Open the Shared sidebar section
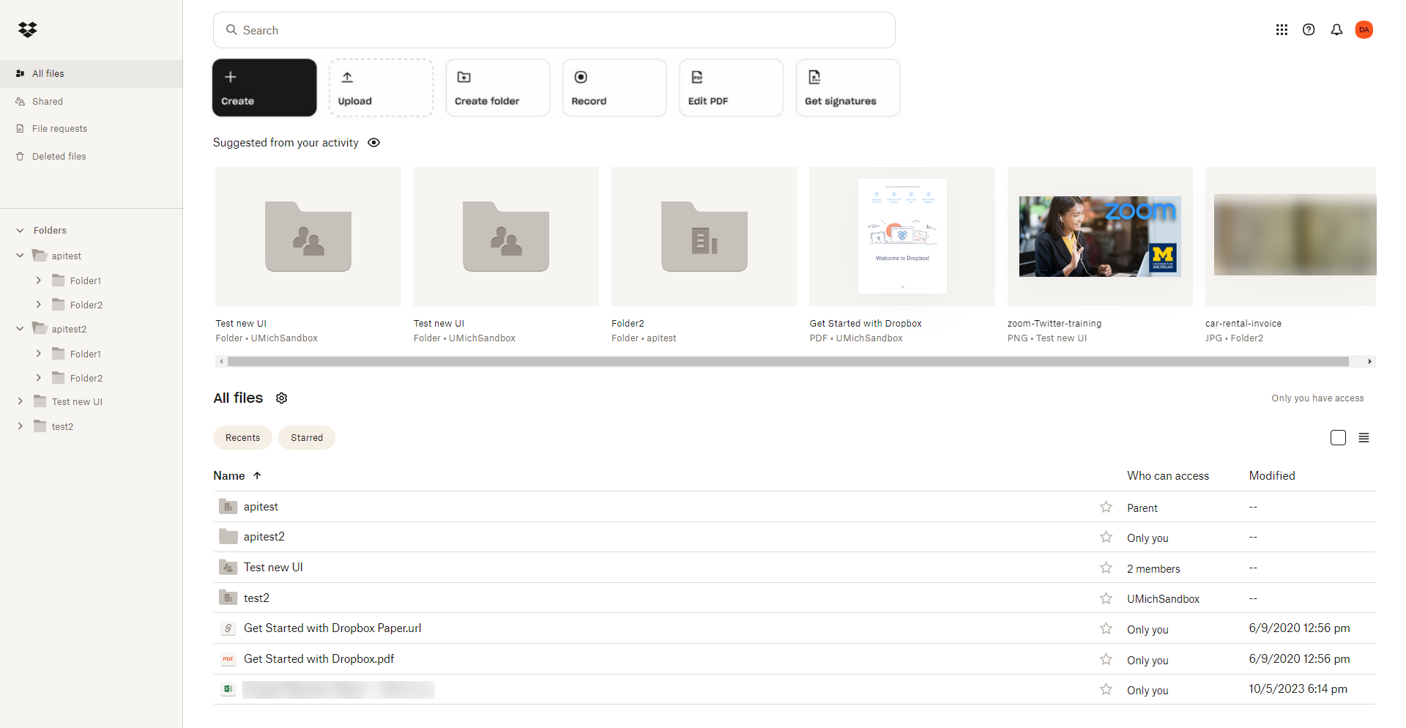Viewport: 1406px width, 728px height. pyautogui.click(x=48, y=102)
